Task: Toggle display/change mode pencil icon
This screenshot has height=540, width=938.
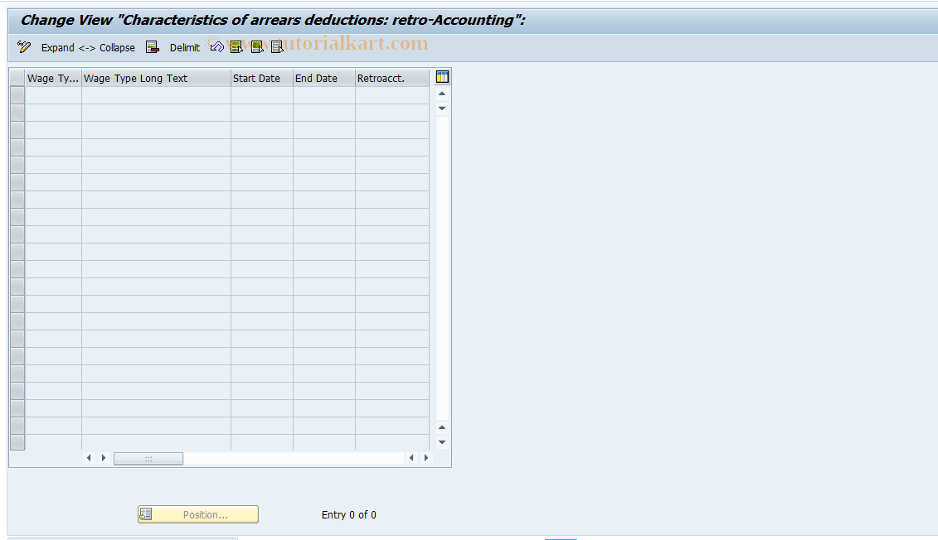Action: [24, 47]
